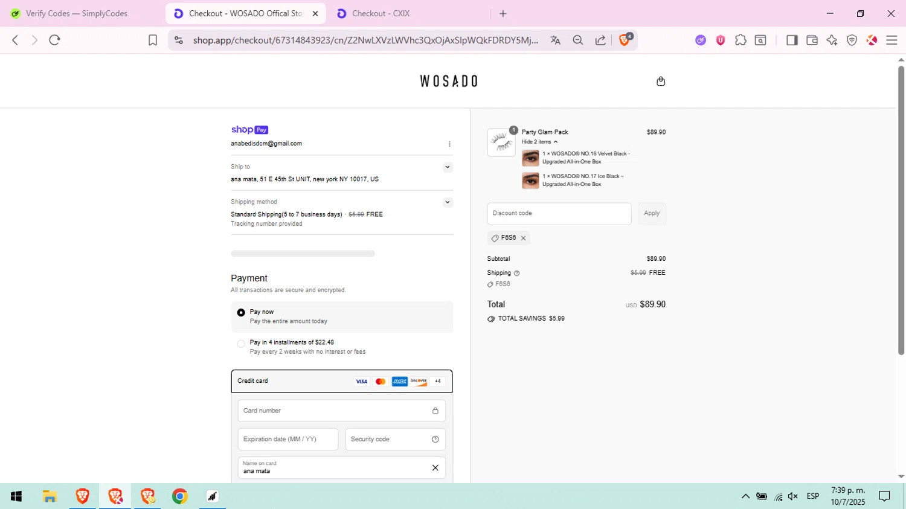Open the taskbar clock and date
The height and width of the screenshot is (509, 906).
point(848,496)
